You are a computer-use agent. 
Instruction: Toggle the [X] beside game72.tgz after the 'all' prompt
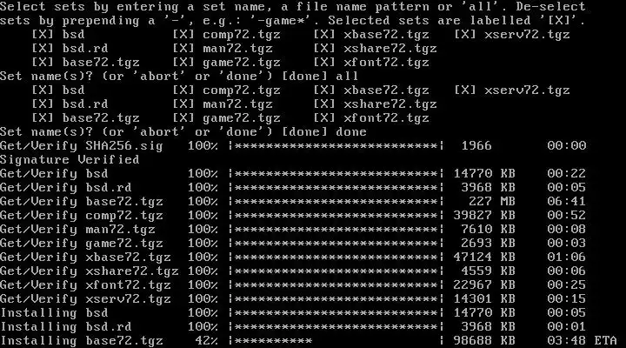[x=183, y=117]
